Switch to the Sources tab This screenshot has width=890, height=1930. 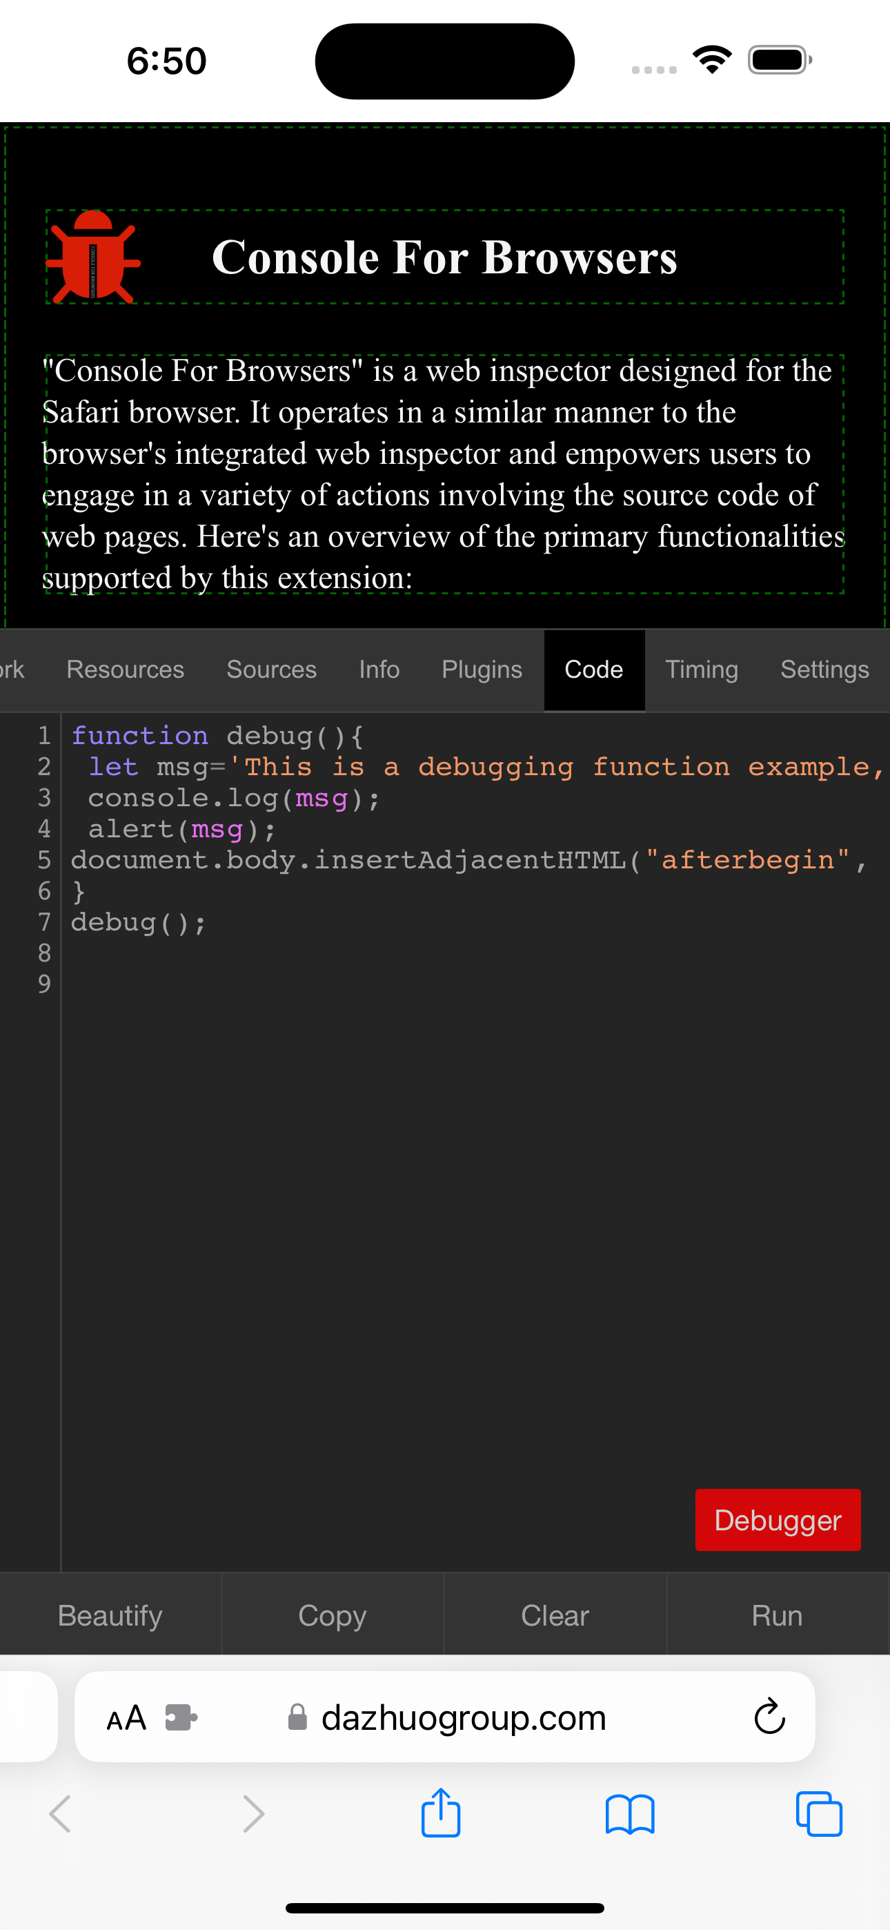[x=271, y=669]
